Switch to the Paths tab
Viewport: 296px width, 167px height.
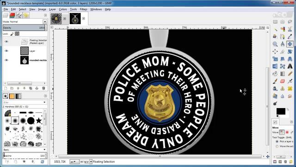pos(19,15)
